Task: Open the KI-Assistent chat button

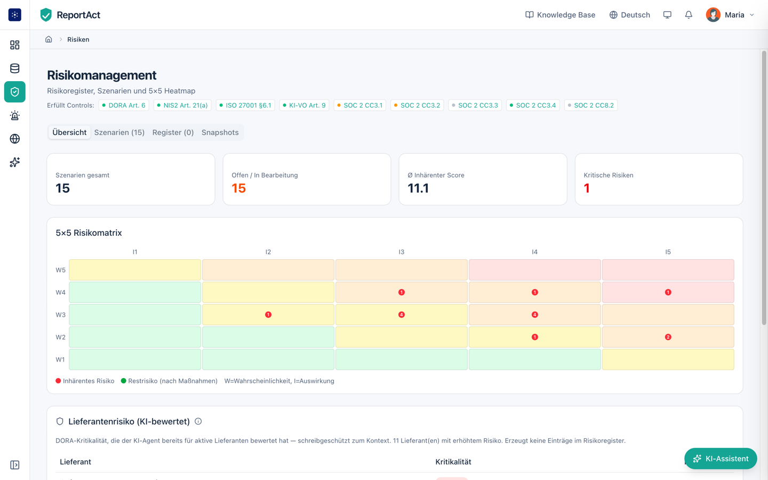Action: (721, 459)
